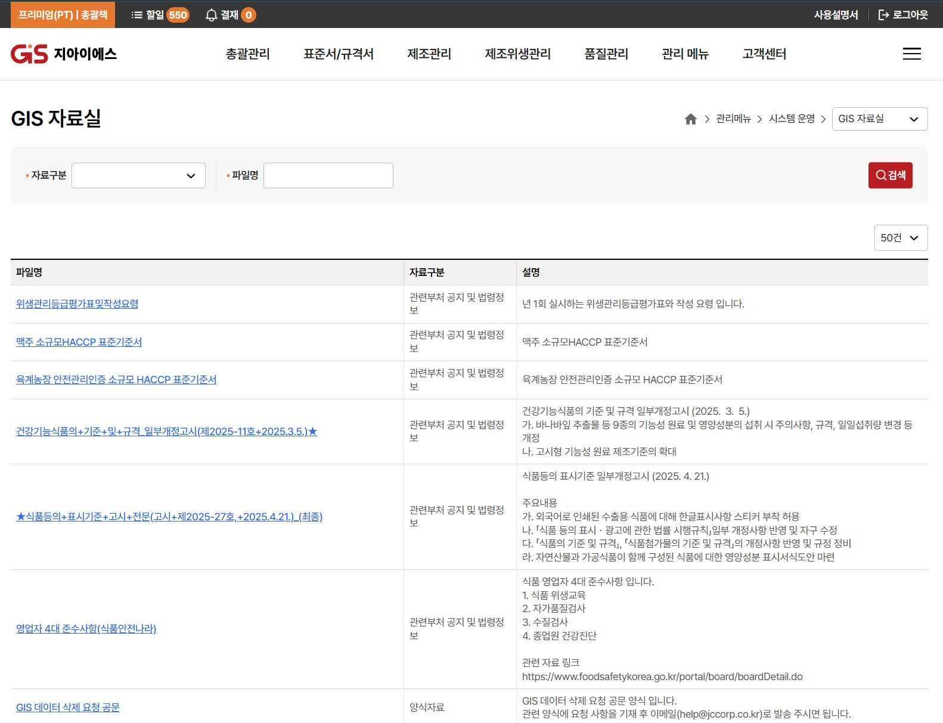Open the hamburger menu icon
Screen dimensions: 943x723
tap(911, 54)
